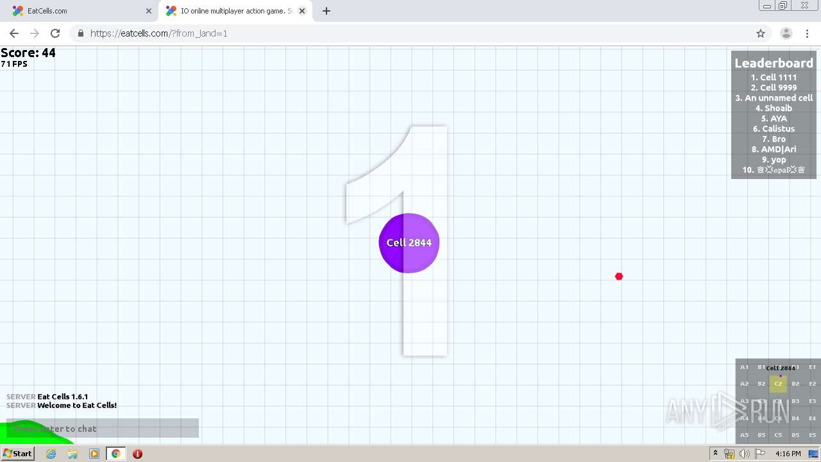
Task: Open the network status tray icon
Action: 729,454
